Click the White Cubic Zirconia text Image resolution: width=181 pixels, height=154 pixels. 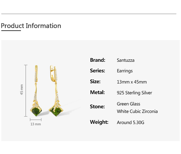[x=137, y=112]
